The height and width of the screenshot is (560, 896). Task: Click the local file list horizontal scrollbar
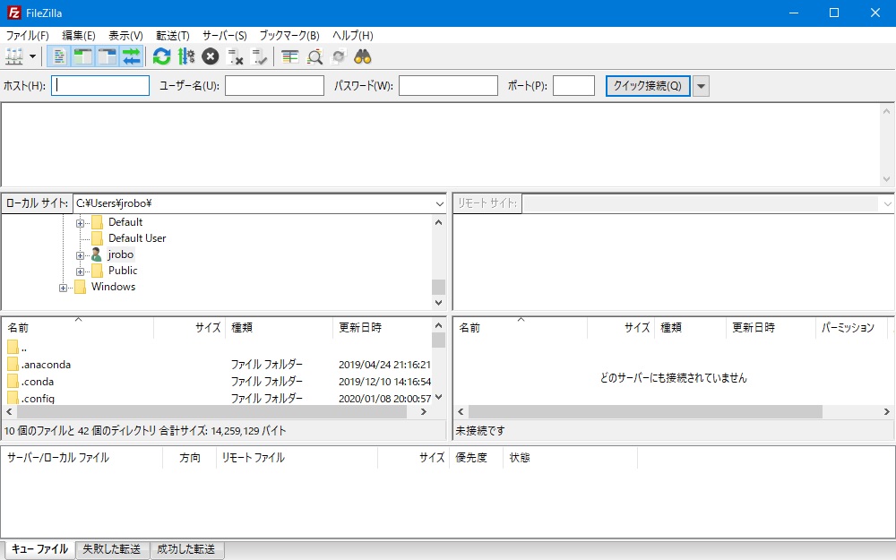(x=211, y=411)
